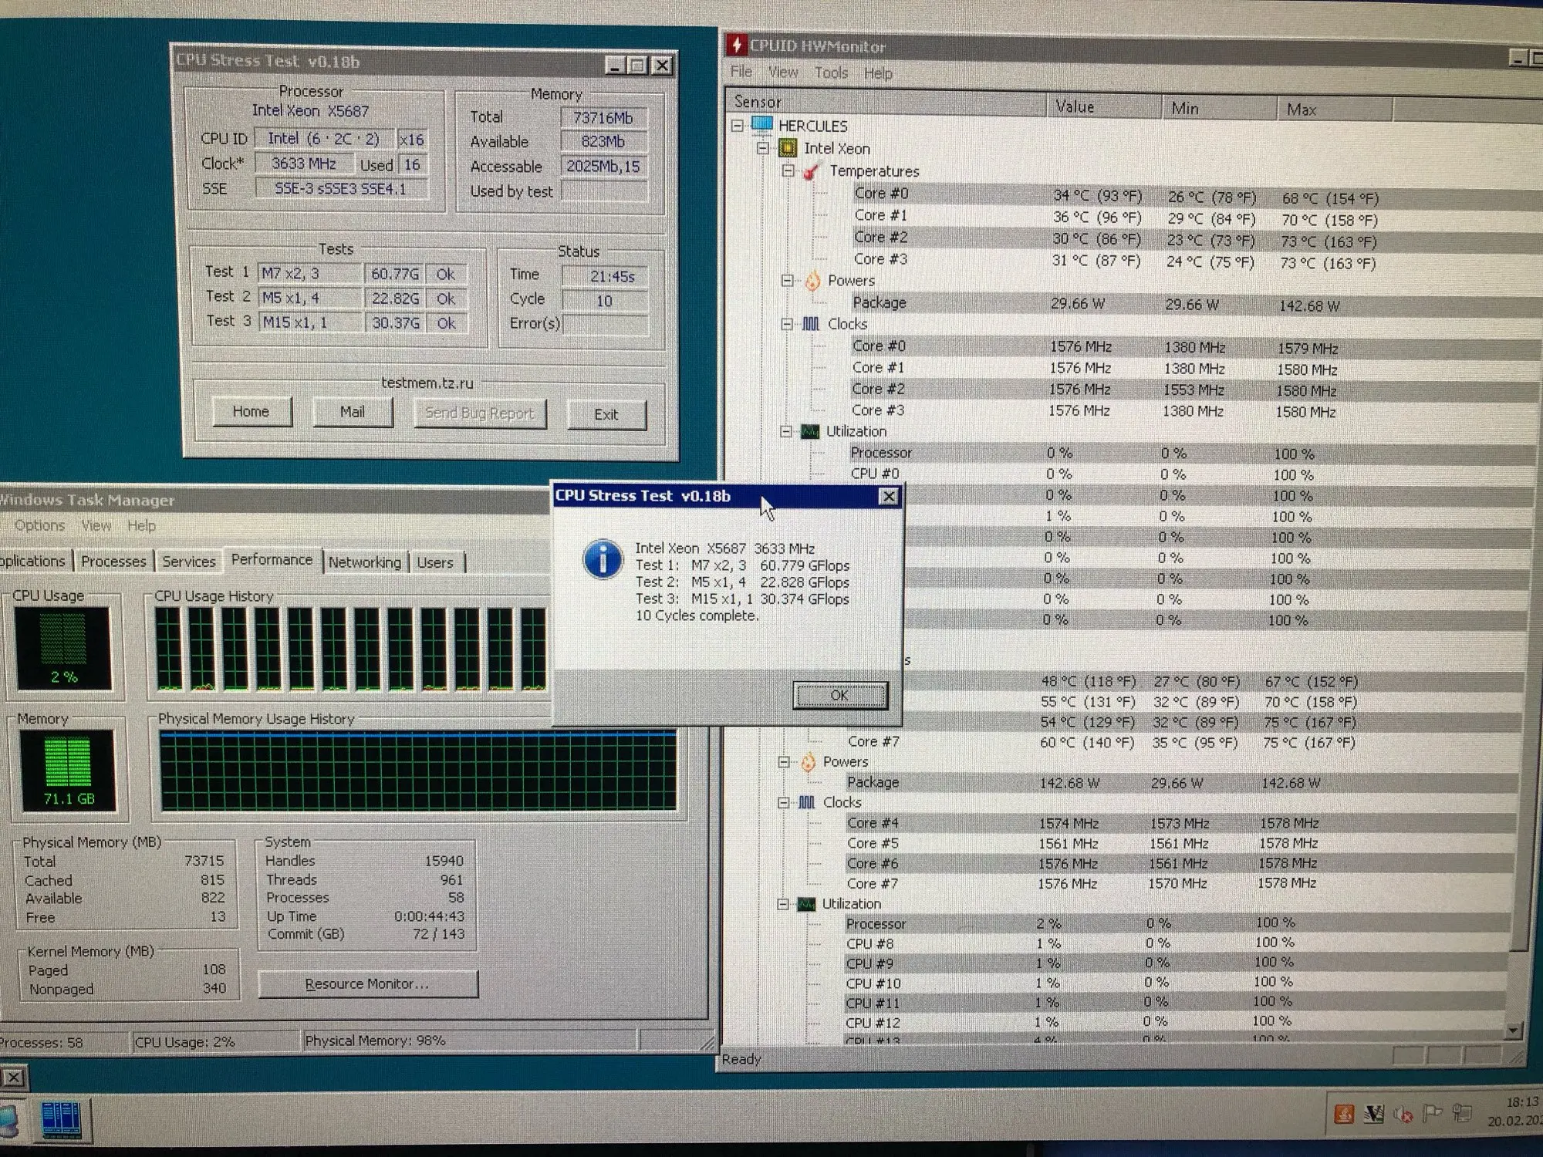1543x1157 pixels.
Task: Click the muted speaker tray icon
Action: pos(1403,1114)
